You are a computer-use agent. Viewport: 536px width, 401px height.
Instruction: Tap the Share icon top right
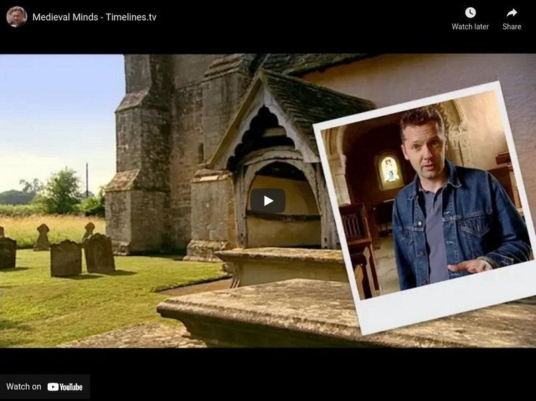click(x=513, y=13)
